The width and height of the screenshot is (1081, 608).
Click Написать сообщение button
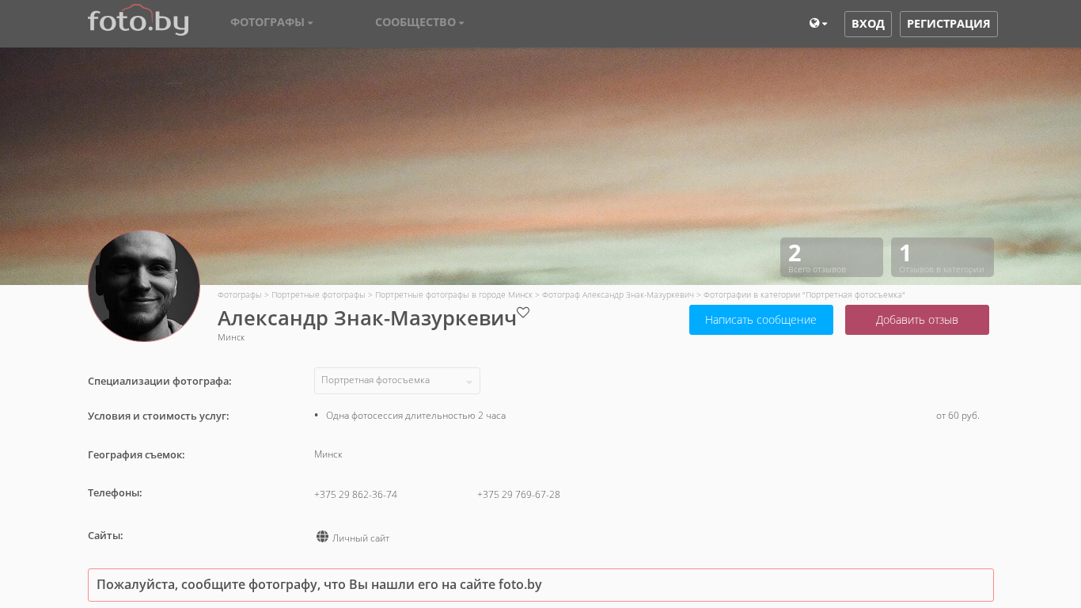tap(760, 320)
